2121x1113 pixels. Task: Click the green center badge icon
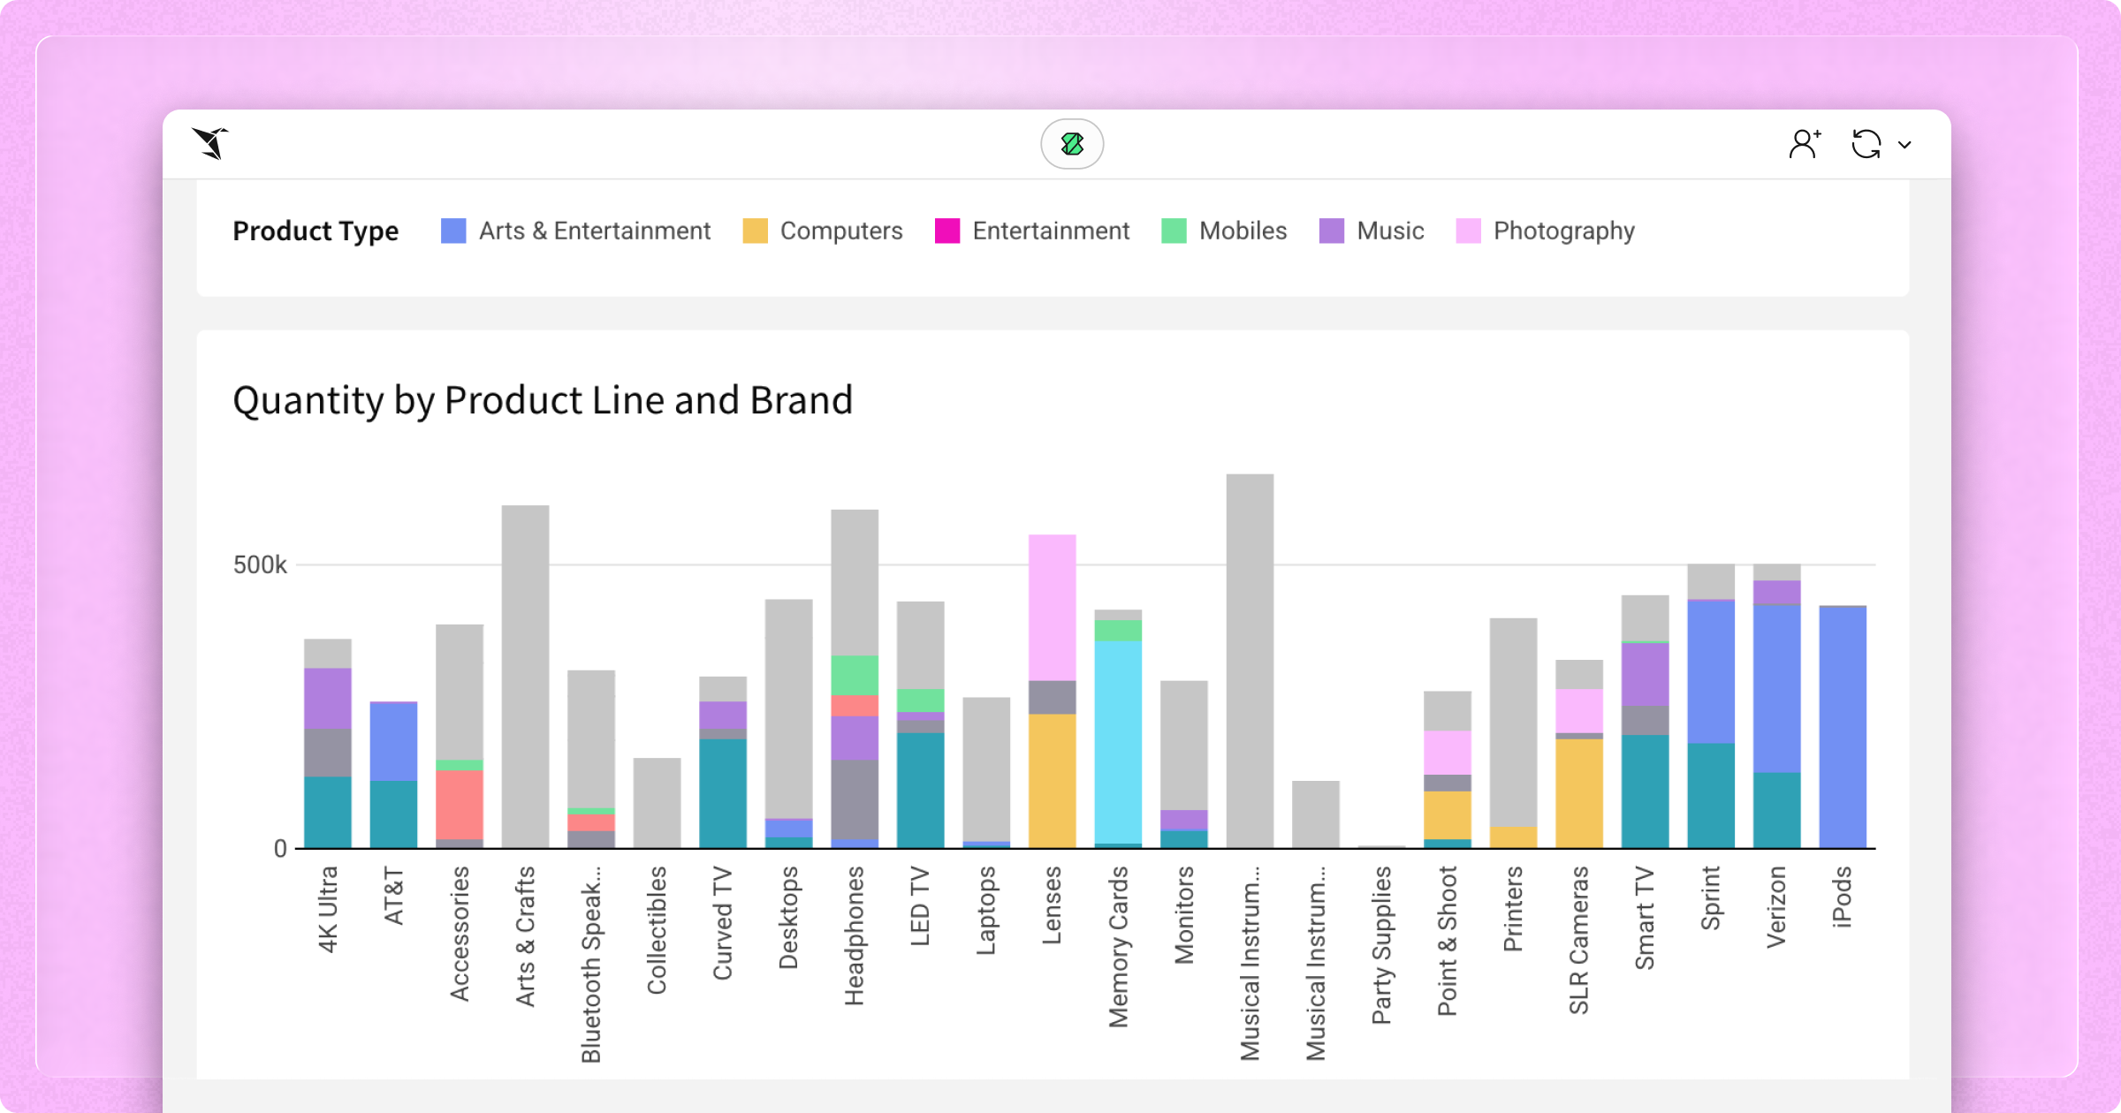[x=1072, y=144]
